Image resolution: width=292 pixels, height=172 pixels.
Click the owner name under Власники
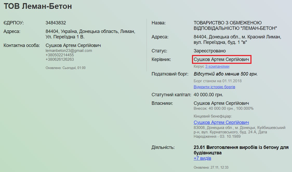pos(221,103)
